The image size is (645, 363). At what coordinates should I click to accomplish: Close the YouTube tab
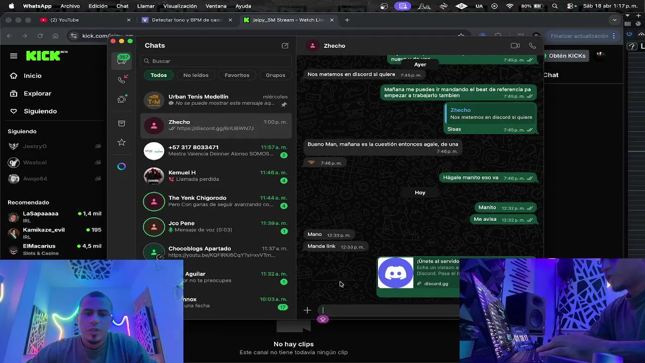128,20
